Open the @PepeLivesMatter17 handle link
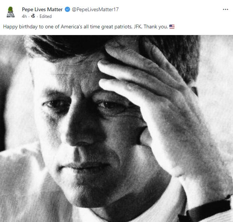 (95, 9)
